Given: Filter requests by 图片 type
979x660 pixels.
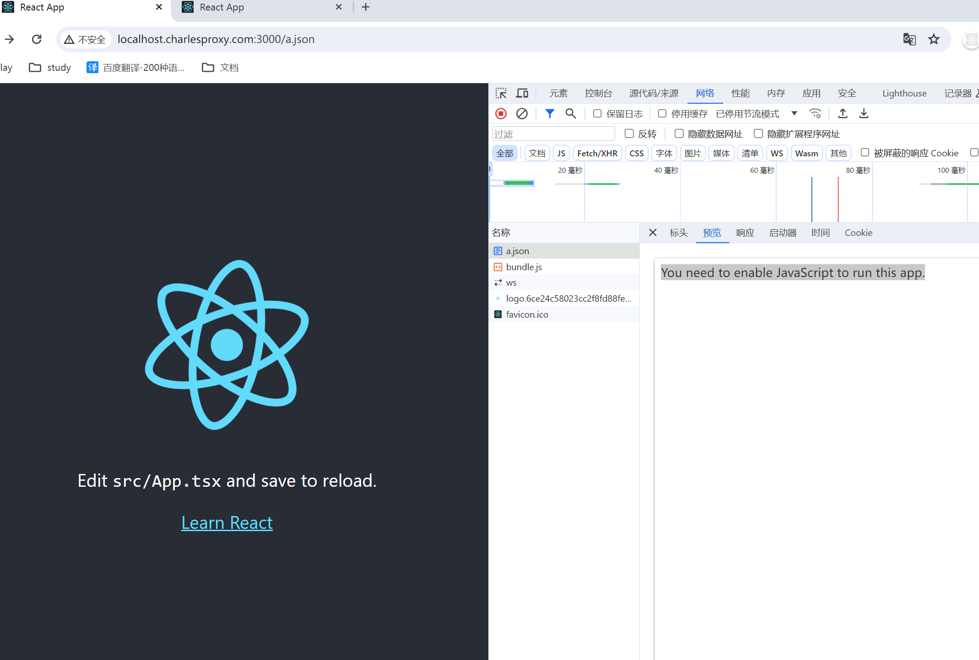Looking at the screenshot, I should pyautogui.click(x=693, y=153).
